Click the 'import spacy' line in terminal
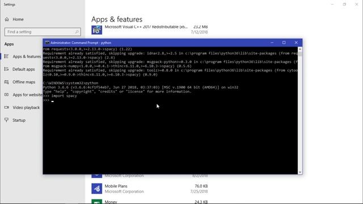Screen dimensions: 363x204 (60, 96)
